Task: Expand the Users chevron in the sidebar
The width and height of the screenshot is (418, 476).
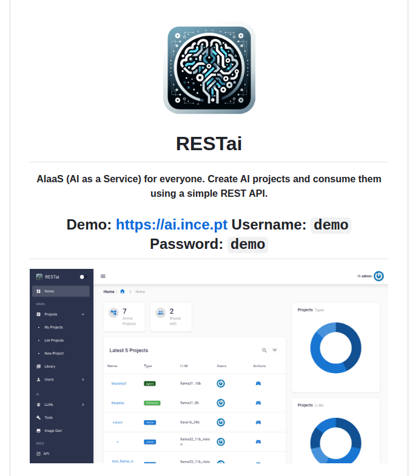Action: pyautogui.click(x=83, y=380)
